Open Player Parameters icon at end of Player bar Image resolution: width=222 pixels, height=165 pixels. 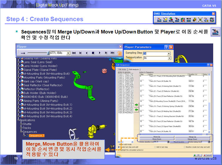(120, 53)
